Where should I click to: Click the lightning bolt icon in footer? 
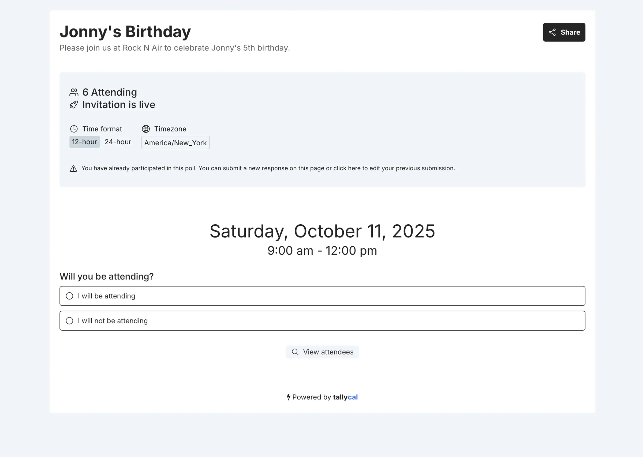(289, 397)
